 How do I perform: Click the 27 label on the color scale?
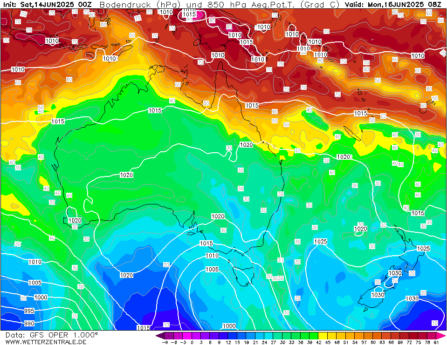click(x=273, y=342)
